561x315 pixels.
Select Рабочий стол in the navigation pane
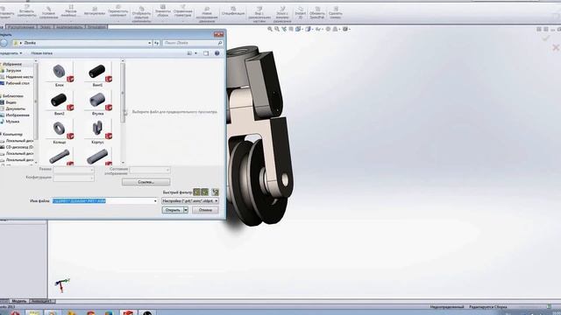[18, 83]
